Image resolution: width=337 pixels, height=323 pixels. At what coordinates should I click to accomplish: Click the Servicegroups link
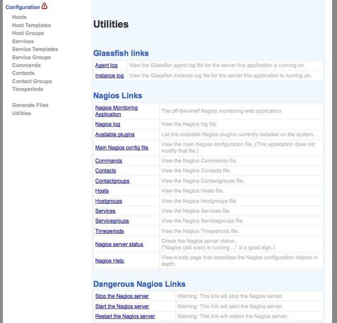point(112,221)
